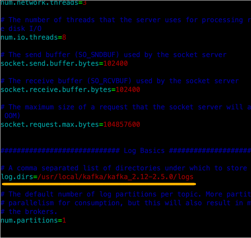Place cursor on num.io.threads value 8

[x=64, y=37]
